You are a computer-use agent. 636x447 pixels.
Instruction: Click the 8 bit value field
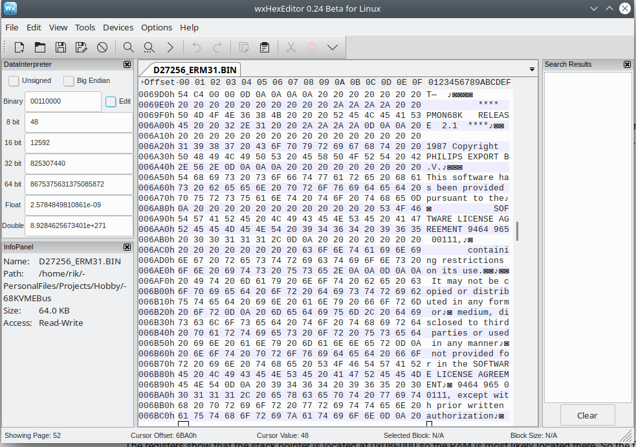tap(79, 122)
